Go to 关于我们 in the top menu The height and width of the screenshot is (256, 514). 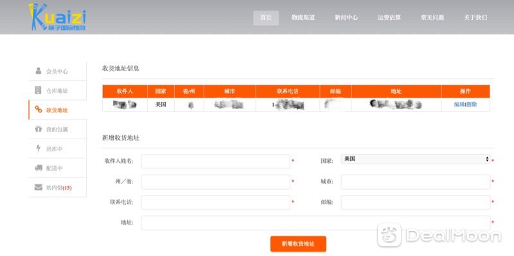click(x=475, y=18)
